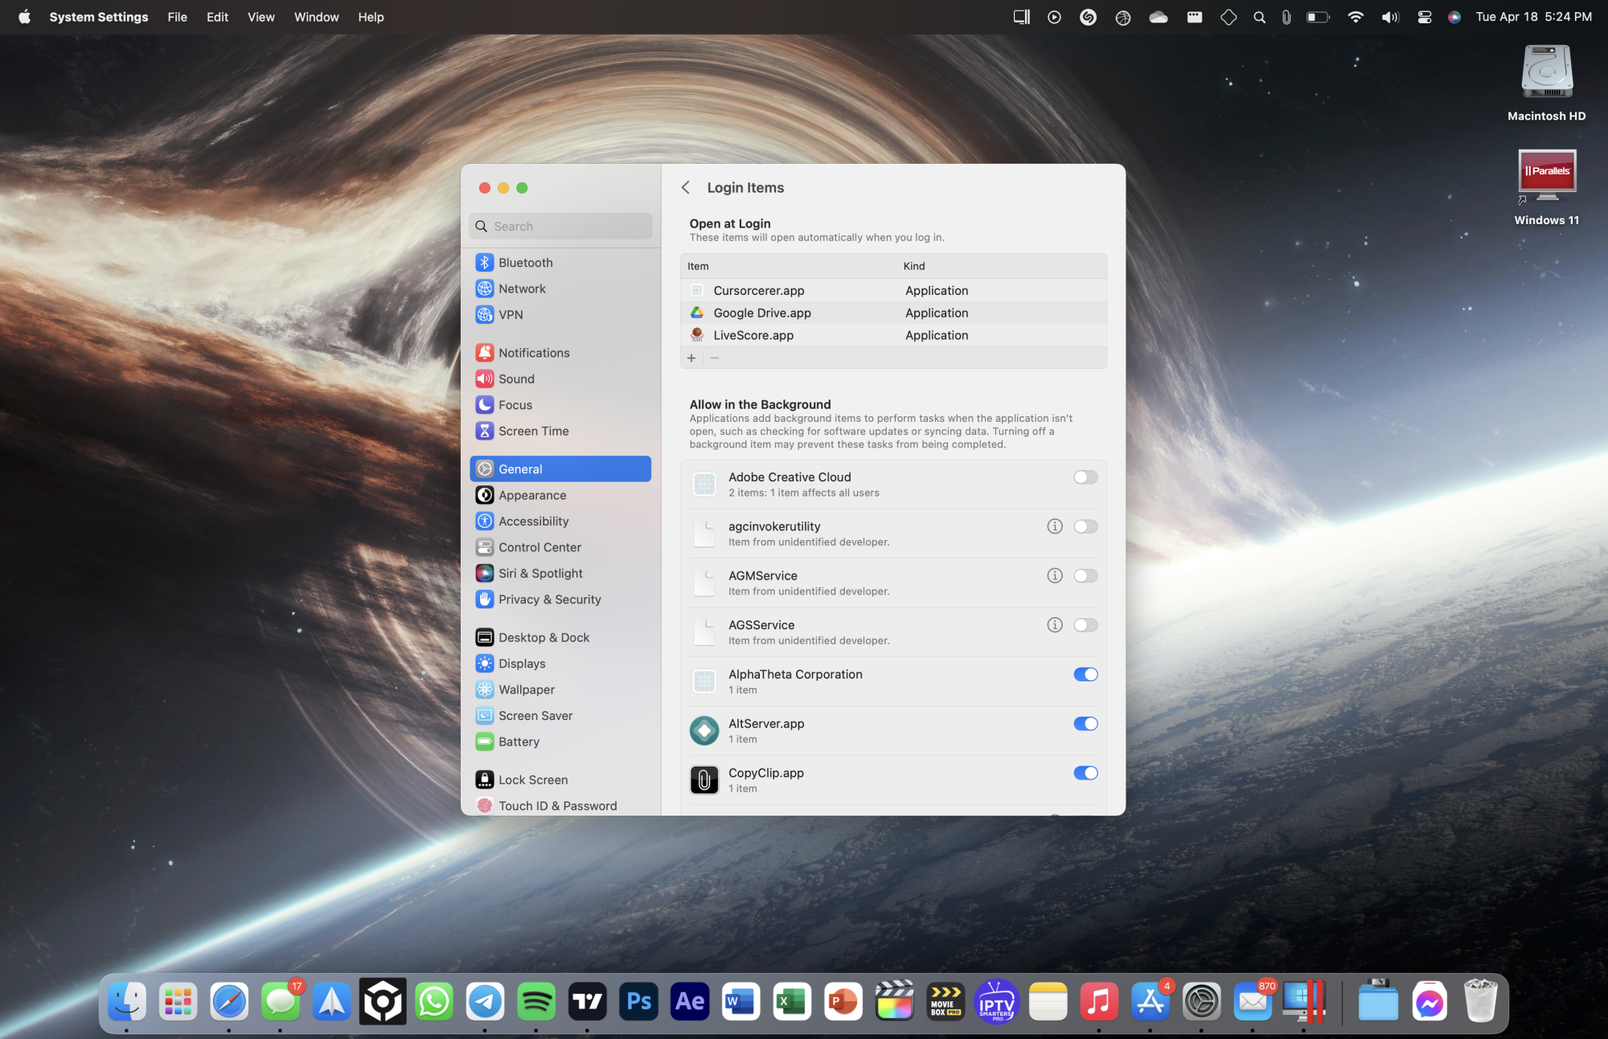The height and width of the screenshot is (1039, 1608).
Task: Click the Search field in Settings
Action: coord(561,227)
